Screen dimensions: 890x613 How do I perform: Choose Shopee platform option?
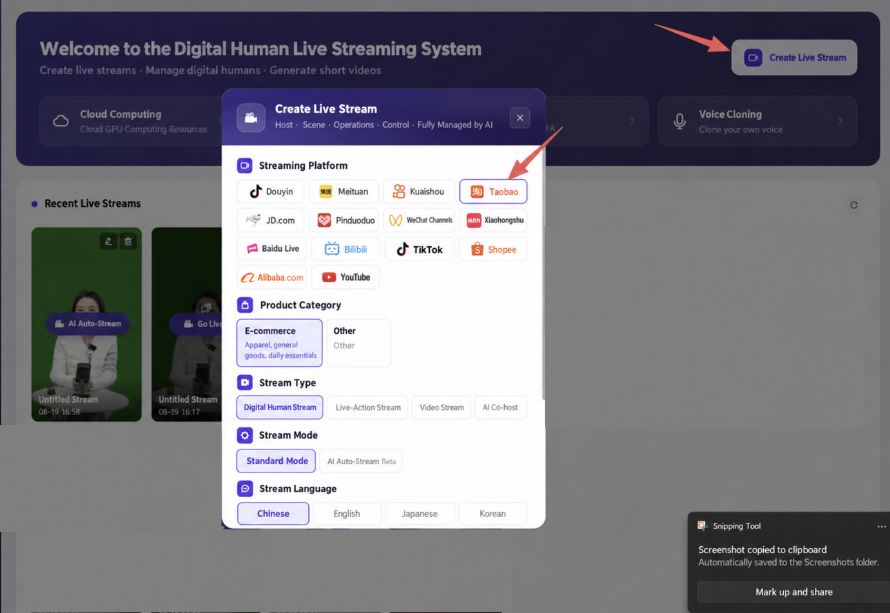point(493,249)
